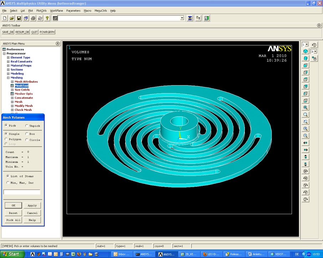Collapse the Meshing tree node

tap(8, 78)
